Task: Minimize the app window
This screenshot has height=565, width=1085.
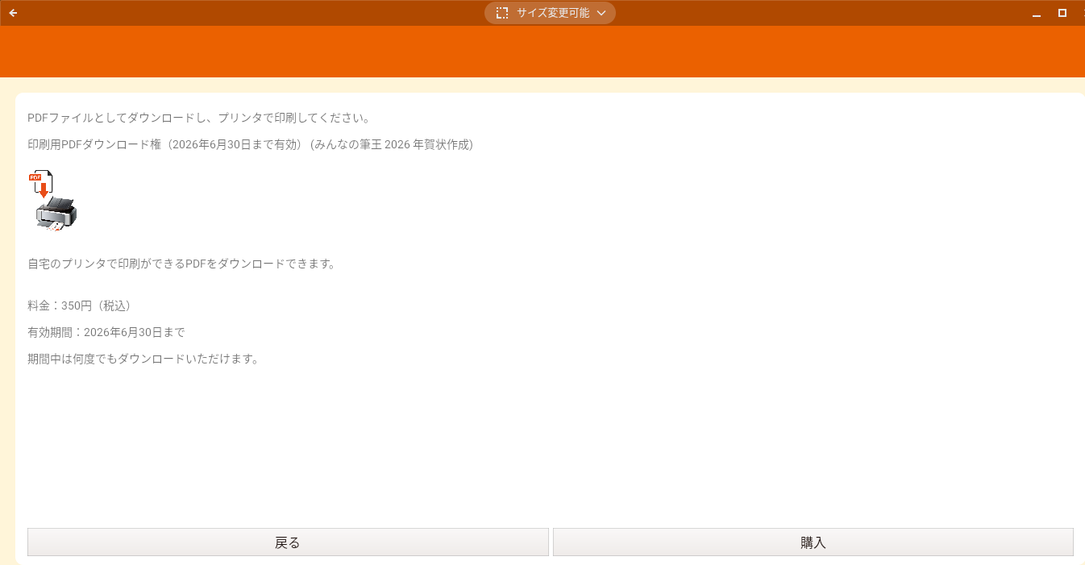Action: 1037,14
